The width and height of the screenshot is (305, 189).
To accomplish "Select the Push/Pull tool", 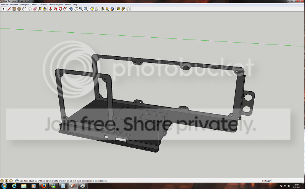I will point(50,9).
